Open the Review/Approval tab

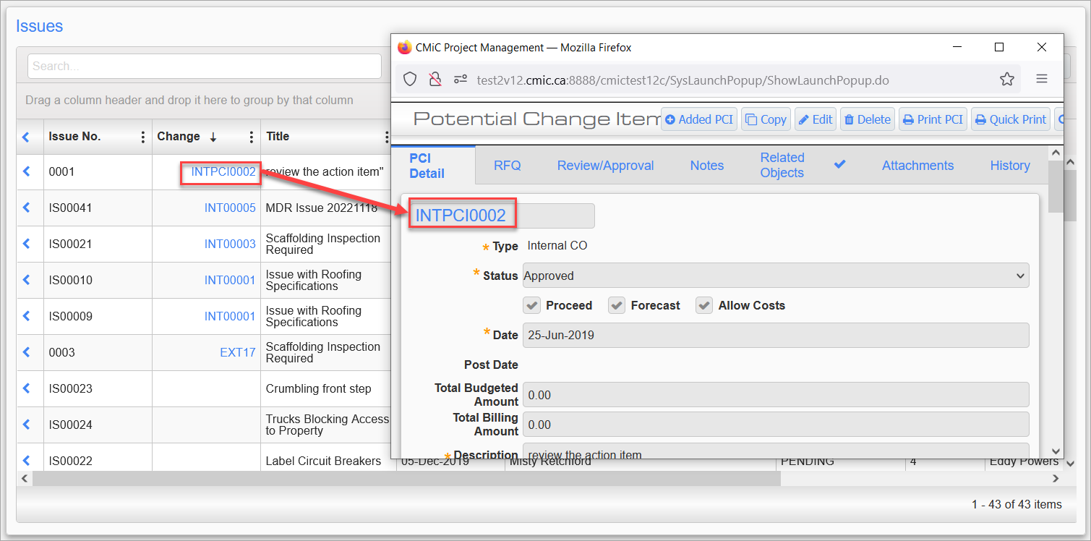click(x=606, y=166)
